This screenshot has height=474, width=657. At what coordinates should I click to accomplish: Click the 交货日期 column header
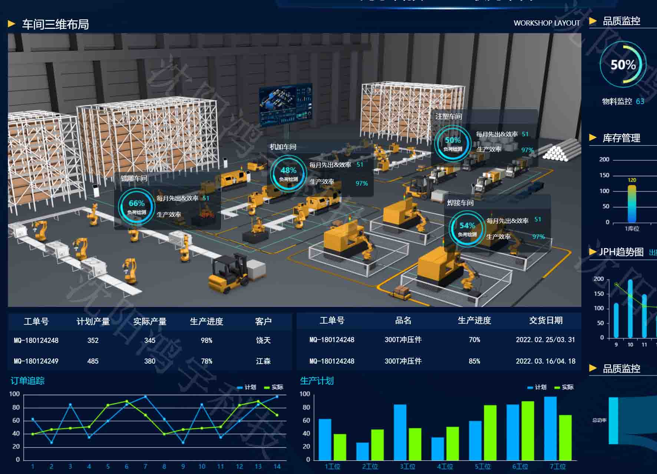(x=546, y=320)
